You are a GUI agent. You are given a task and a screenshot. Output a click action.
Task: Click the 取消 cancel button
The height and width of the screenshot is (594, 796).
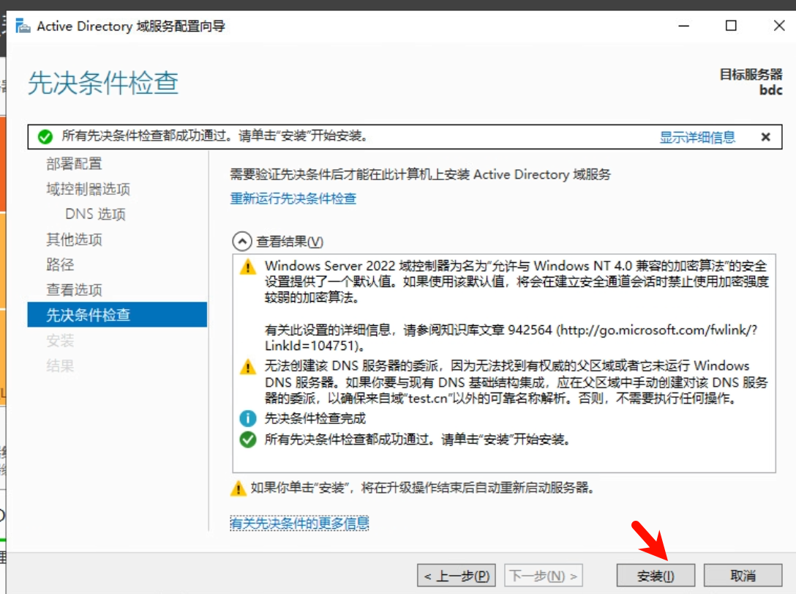743,576
